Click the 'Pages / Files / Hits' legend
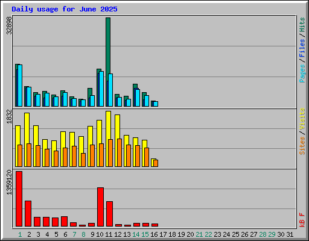 coord(302,50)
